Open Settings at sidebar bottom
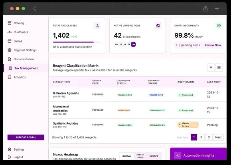This screenshot has width=231, height=165. (x=19, y=150)
